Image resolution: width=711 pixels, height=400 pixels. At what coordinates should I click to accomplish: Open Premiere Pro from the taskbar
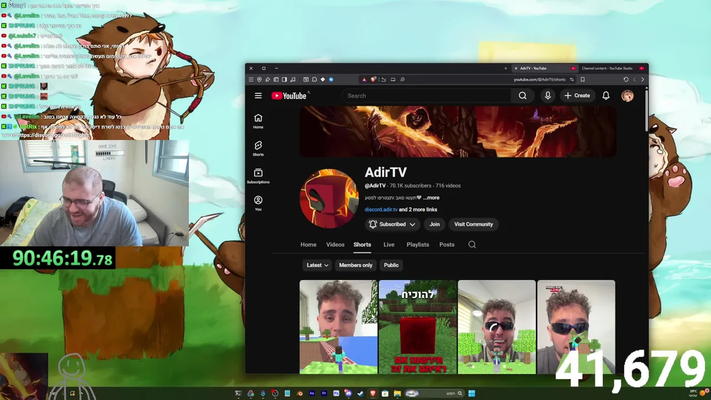(324, 393)
